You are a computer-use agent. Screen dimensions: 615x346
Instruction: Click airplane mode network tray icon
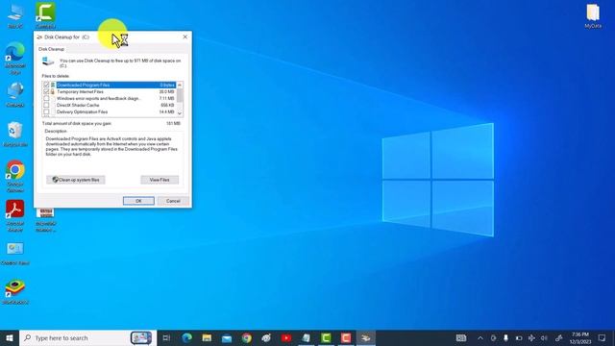[x=531, y=337]
